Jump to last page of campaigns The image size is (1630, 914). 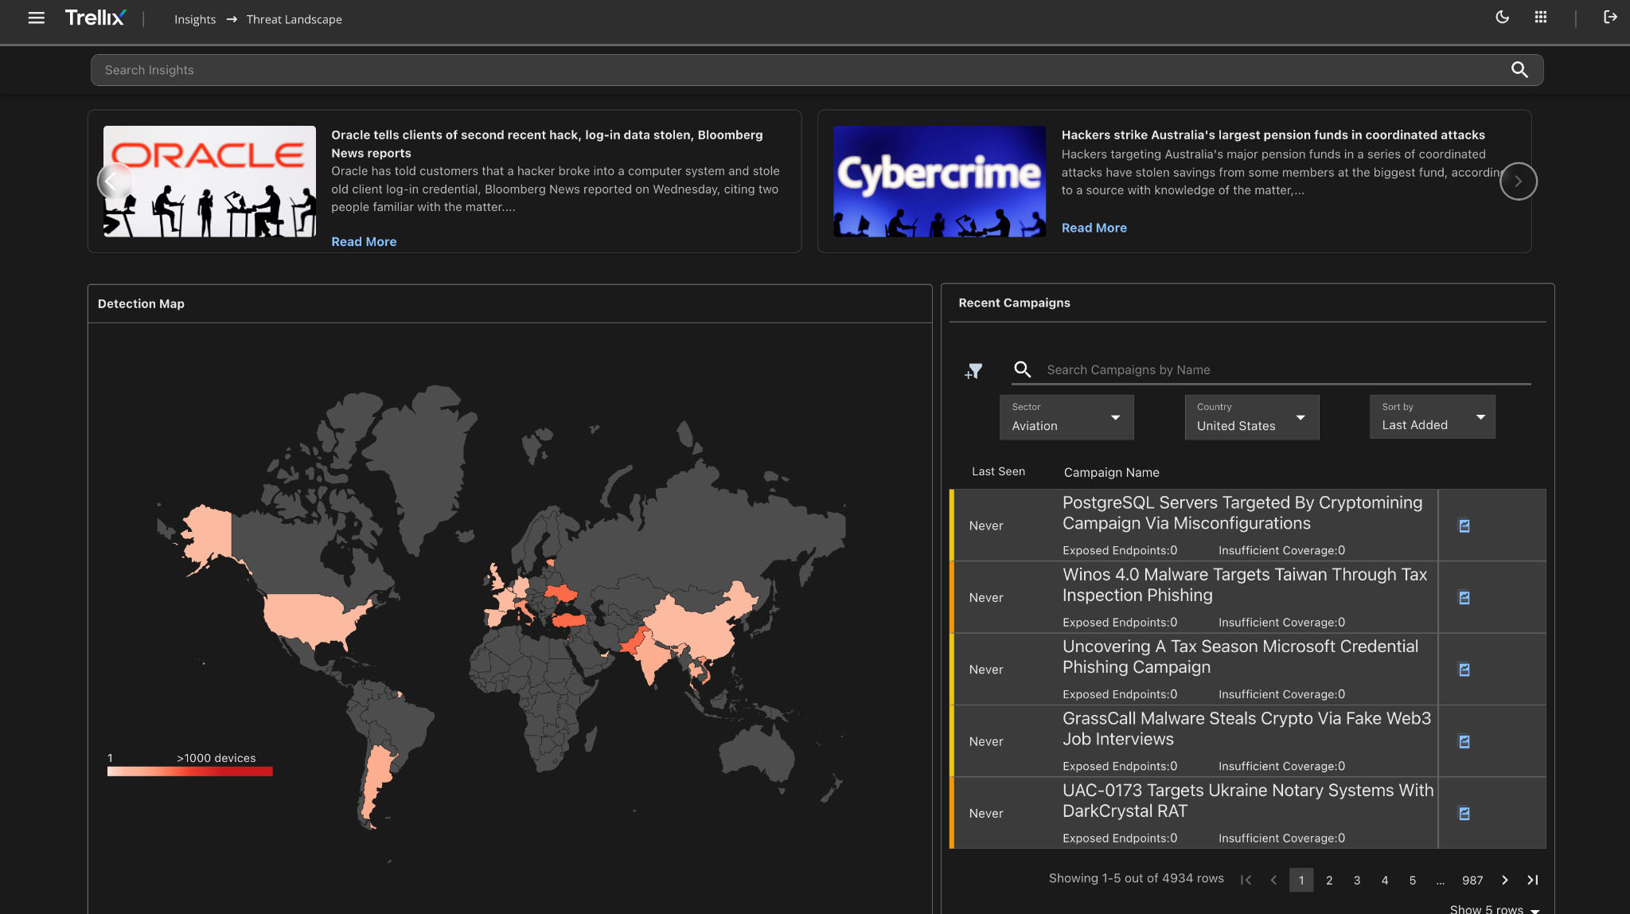pyautogui.click(x=1532, y=880)
